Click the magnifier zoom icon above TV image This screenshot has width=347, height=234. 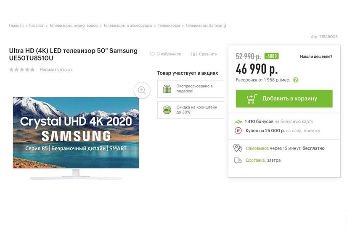click(x=142, y=90)
